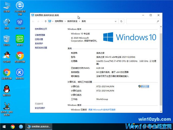Open 系统保护 (System protection) link
Viewport: 173px width, 130px height.
39,43
